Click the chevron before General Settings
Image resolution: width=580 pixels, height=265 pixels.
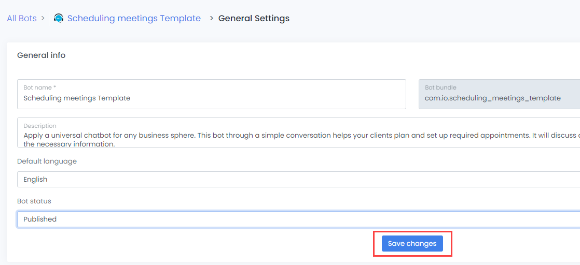coord(211,19)
